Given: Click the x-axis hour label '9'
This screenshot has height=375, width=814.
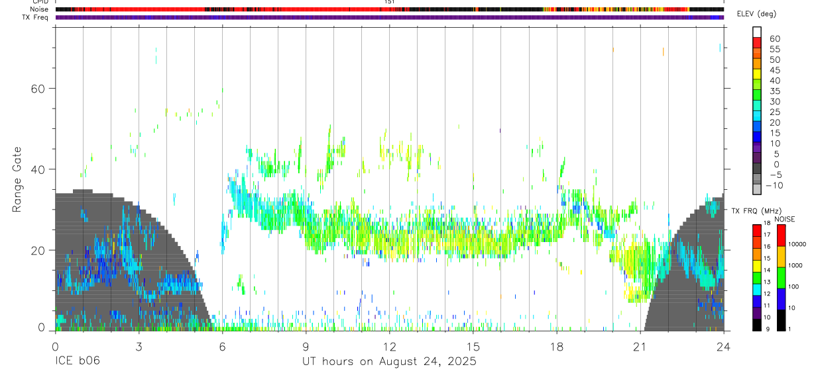Looking at the screenshot, I should pyautogui.click(x=306, y=346).
